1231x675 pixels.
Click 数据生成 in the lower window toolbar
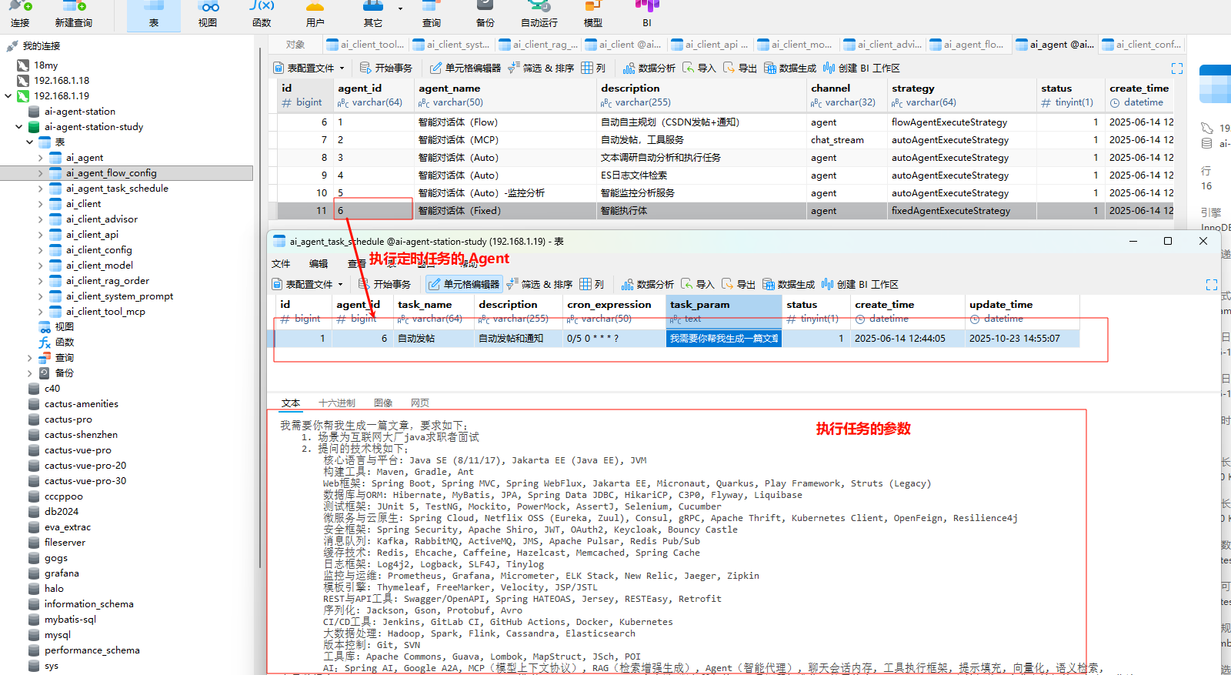[x=789, y=285]
